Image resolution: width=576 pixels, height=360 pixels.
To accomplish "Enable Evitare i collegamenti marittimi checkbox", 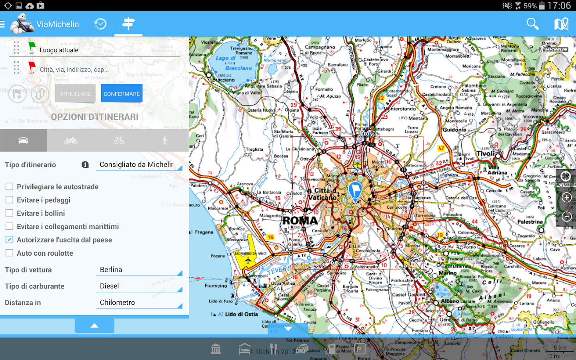I will [x=9, y=226].
